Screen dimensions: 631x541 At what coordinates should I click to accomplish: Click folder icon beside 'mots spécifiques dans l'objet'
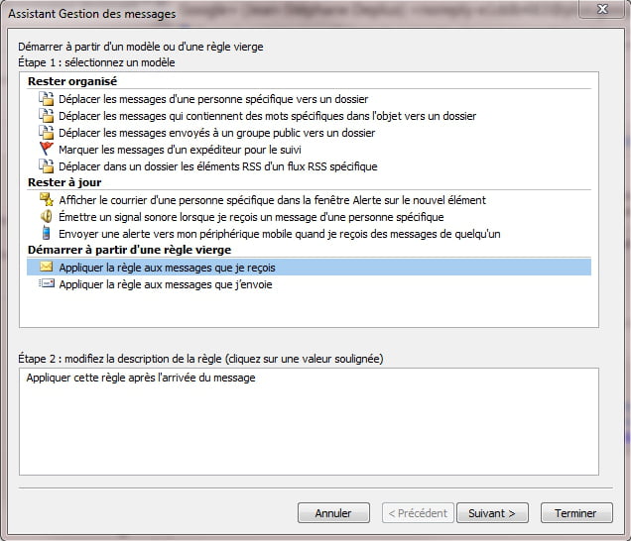(x=47, y=115)
